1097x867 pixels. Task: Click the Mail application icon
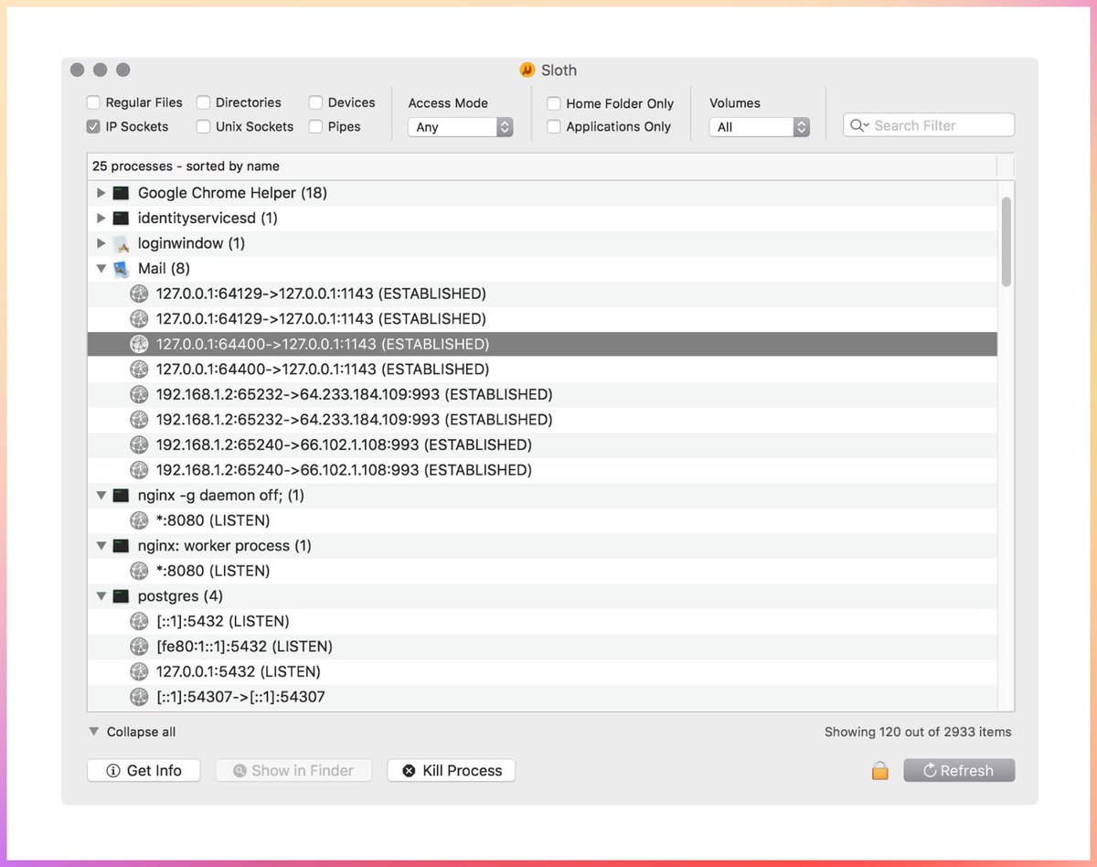pos(120,268)
